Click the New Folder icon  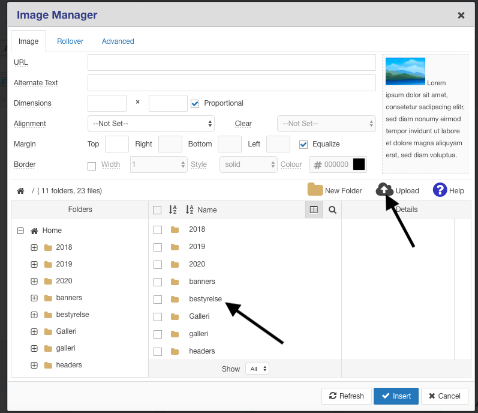(x=315, y=190)
